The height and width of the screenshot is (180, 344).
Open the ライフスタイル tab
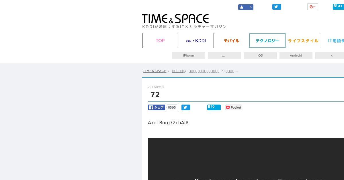click(303, 41)
